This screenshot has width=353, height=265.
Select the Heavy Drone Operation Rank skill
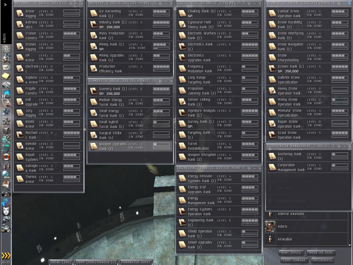(x=309, y=91)
